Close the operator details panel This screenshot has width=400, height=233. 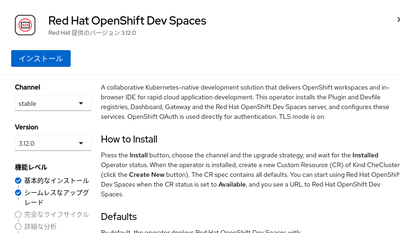click(399, 19)
